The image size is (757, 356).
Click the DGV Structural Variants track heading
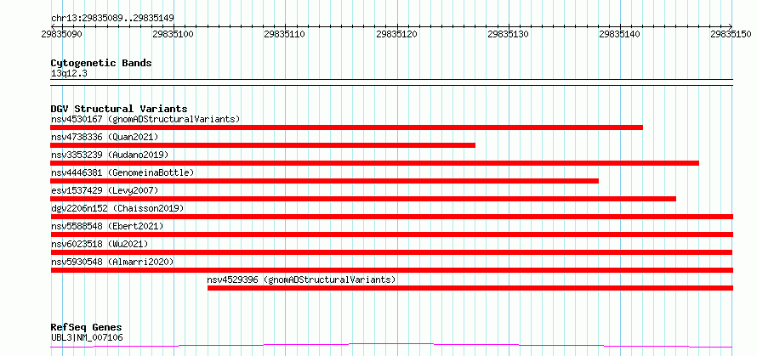click(119, 109)
